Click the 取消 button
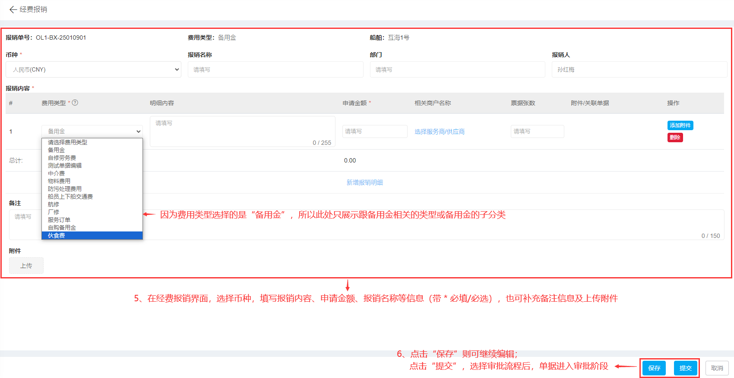Screen dimensions: 734x378 pyautogui.click(x=717, y=368)
